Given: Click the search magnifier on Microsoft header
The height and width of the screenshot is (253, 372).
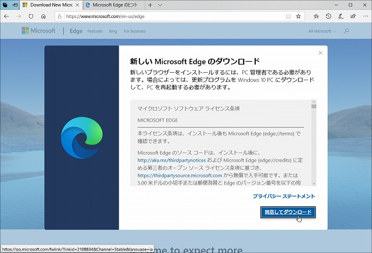Looking at the screenshot, I should coord(346,31).
